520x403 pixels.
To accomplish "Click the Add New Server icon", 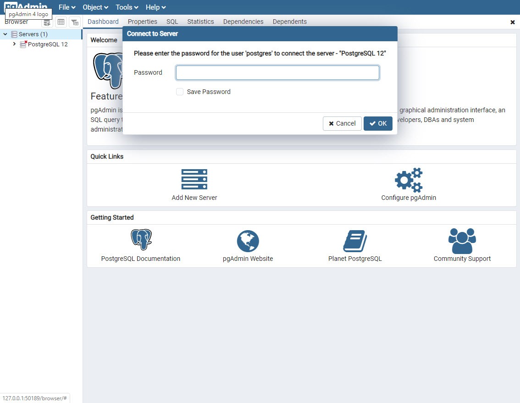I will (194, 179).
